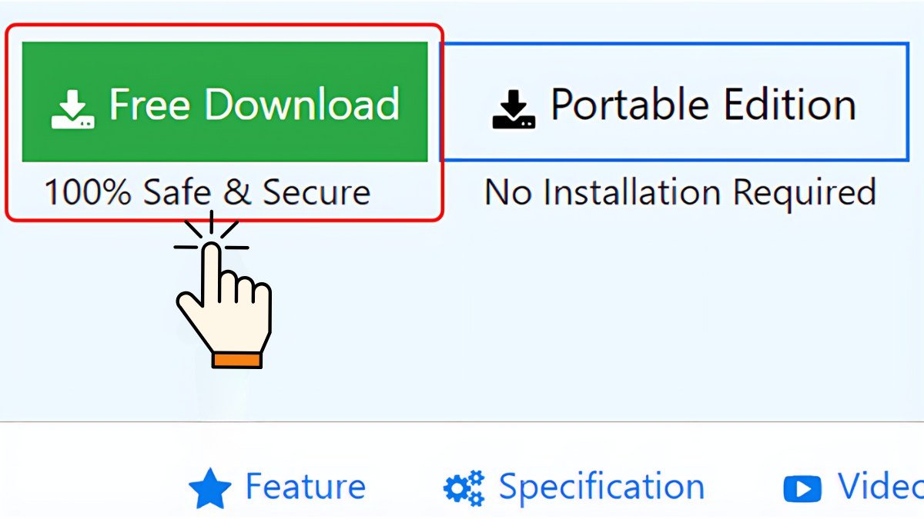Click the download icon on Free Download
The width and height of the screenshot is (924, 519).
tap(73, 109)
